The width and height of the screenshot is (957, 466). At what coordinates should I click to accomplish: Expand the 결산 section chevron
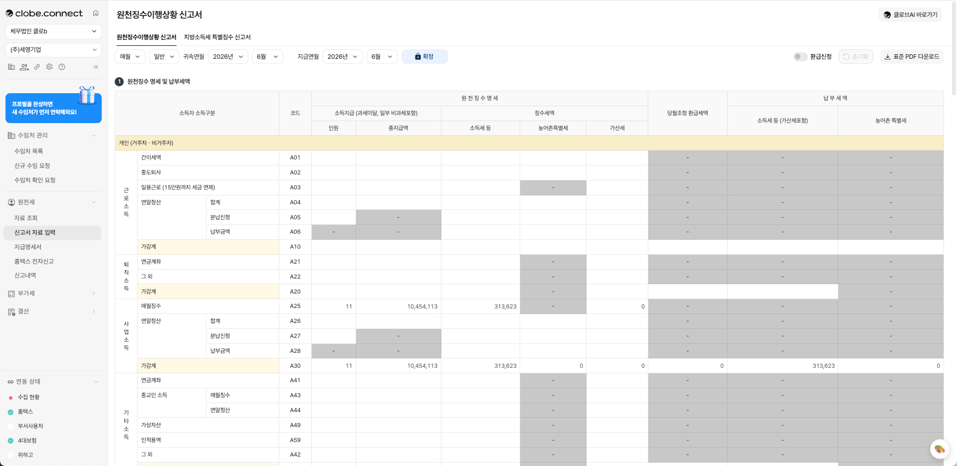coord(94,311)
